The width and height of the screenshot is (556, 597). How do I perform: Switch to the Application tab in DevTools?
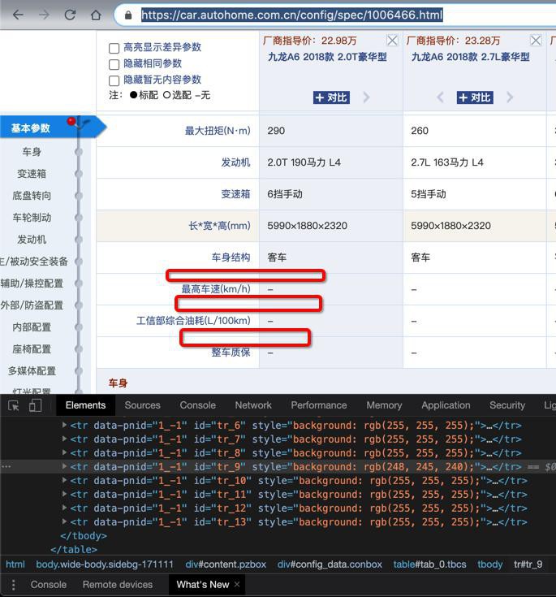tap(446, 405)
